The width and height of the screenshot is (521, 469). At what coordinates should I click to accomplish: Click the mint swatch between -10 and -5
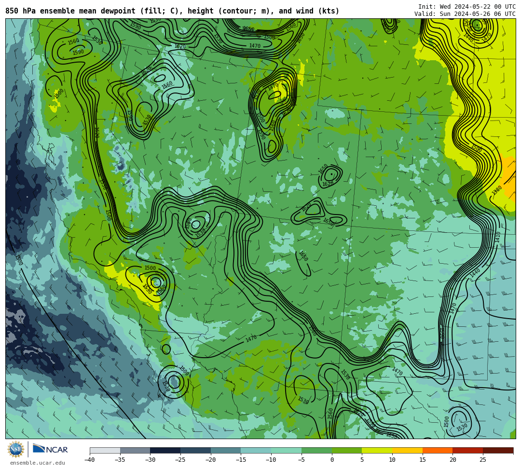287,450
